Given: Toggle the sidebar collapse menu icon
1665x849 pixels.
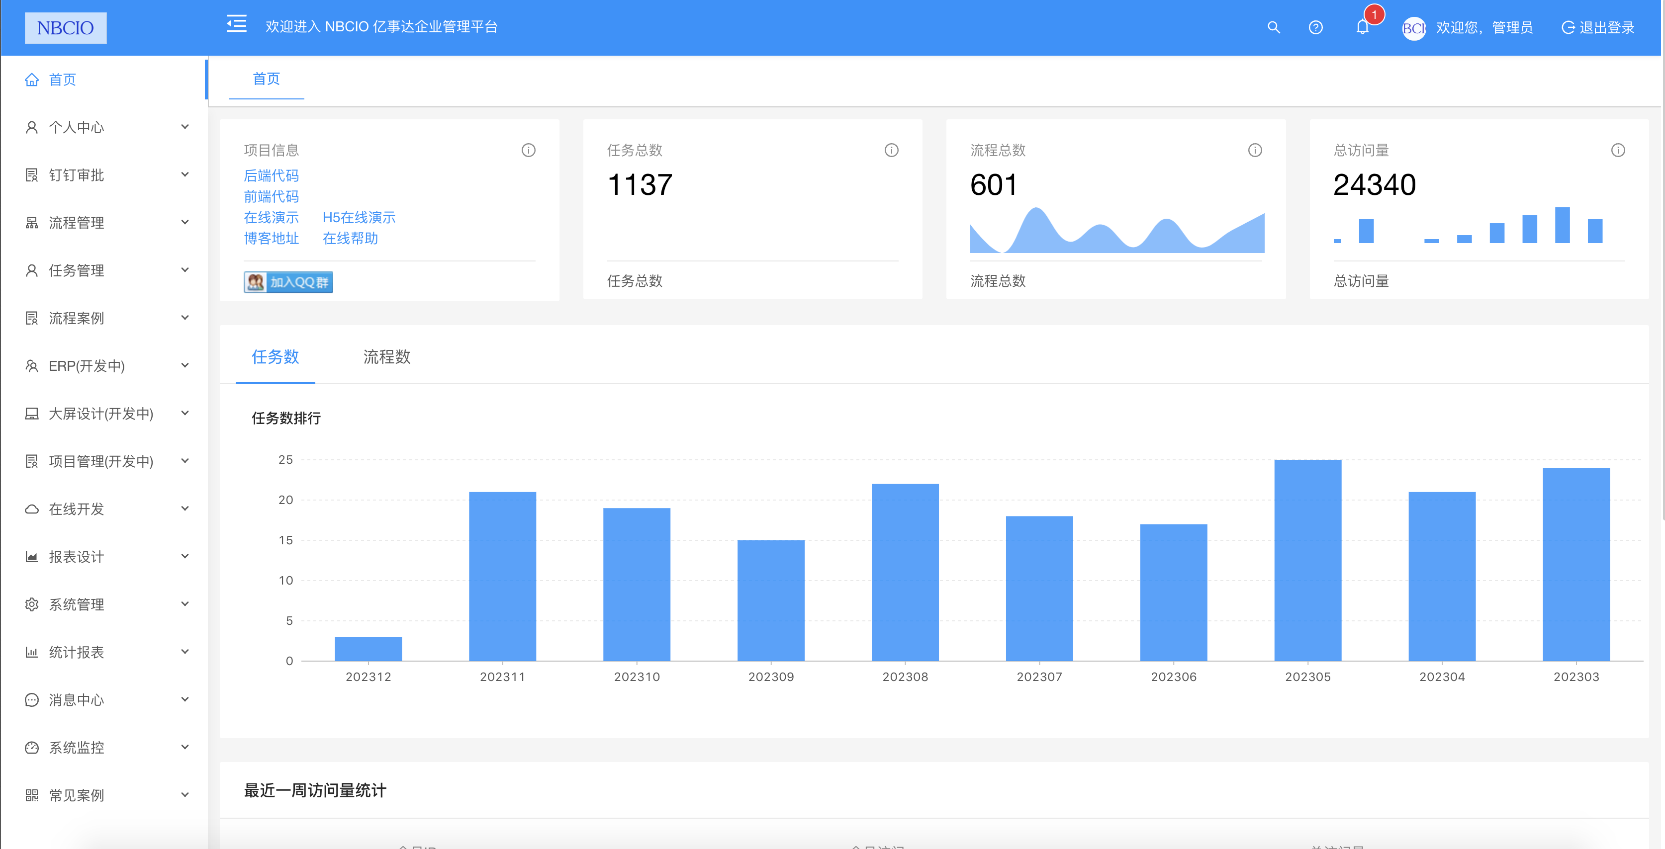Looking at the screenshot, I should (237, 24).
